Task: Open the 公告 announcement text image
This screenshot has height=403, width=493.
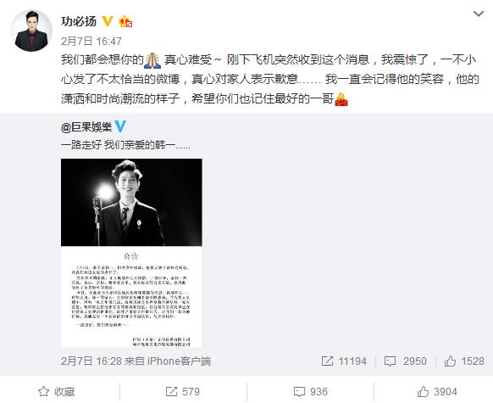Action: pos(131,296)
